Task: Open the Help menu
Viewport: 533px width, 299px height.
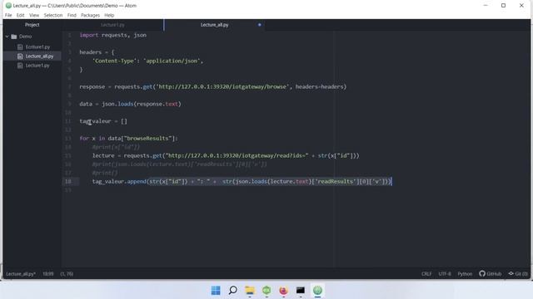Action: [109, 15]
